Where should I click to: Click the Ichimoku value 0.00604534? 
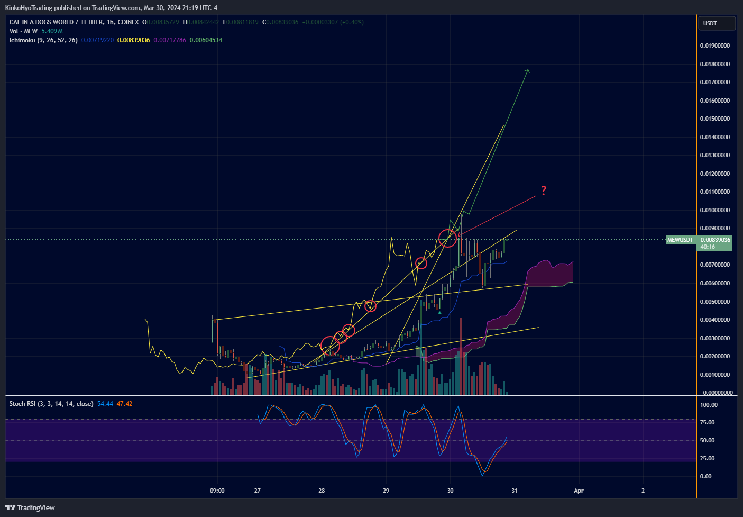pos(206,40)
